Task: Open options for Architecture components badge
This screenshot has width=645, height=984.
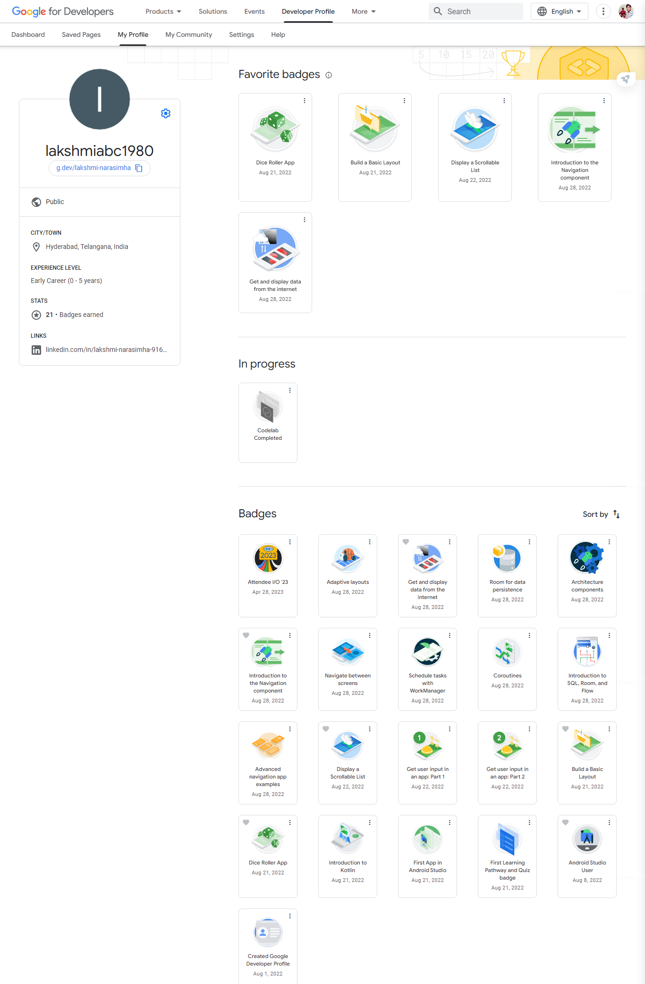Action: (x=609, y=542)
